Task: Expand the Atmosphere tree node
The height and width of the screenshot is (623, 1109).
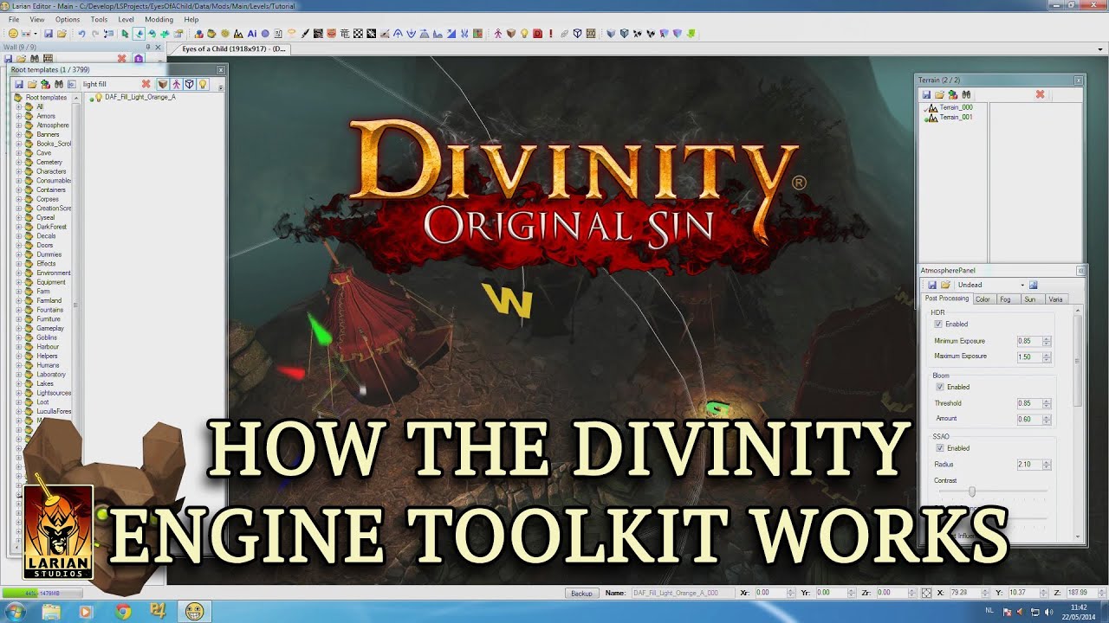Action: 18,125
